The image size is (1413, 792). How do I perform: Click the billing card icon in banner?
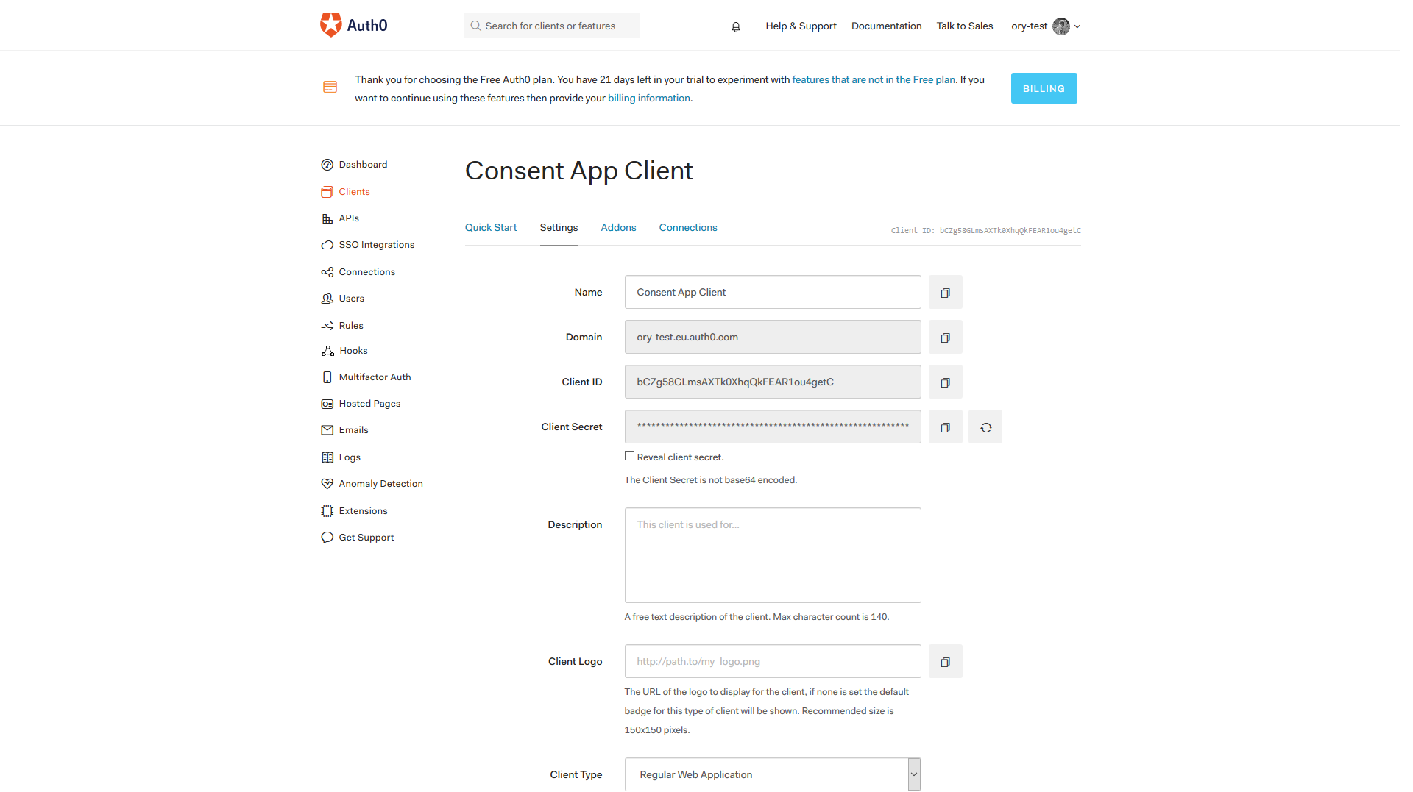coord(330,88)
